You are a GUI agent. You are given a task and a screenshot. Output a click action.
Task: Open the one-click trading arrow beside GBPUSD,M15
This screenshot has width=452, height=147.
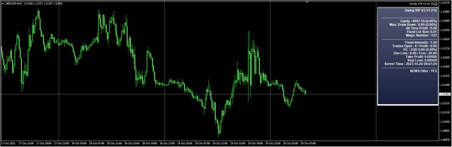tap(3, 4)
